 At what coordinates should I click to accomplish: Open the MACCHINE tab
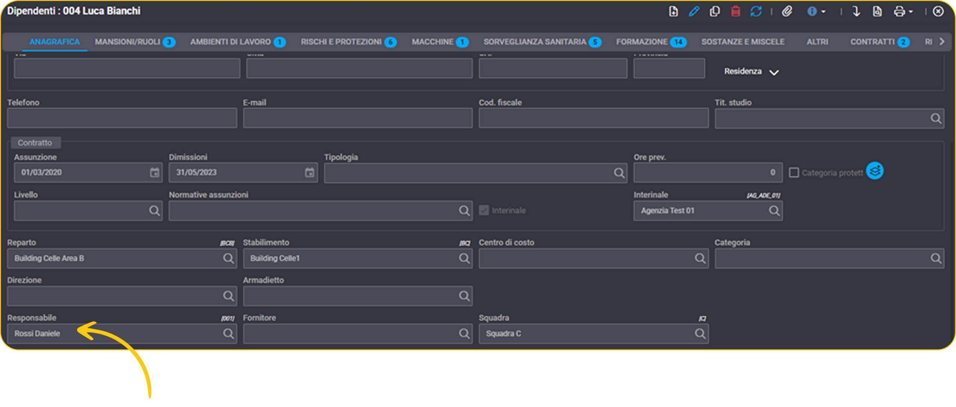pos(440,42)
